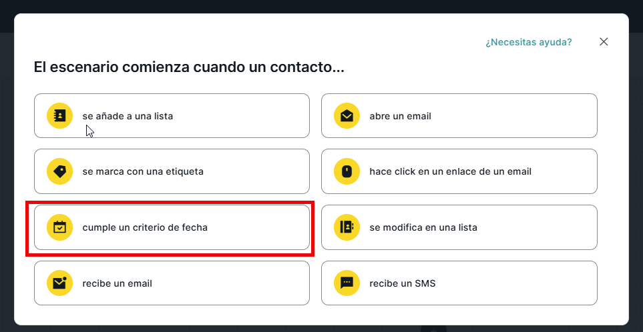Pick the 'se modifica en una lista' trigger

(423, 227)
